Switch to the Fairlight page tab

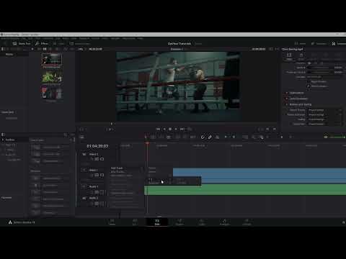pos(224,222)
